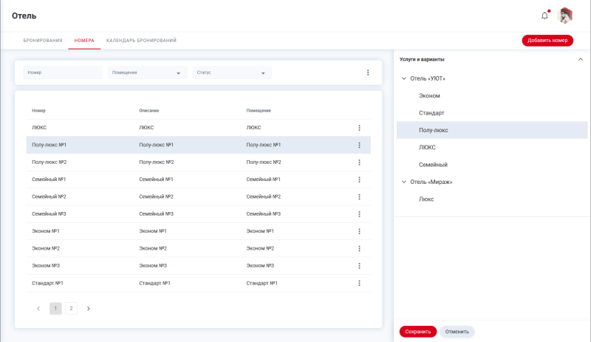Open three-dot menu for Эконом №3 row
The image size is (591, 342).
[359, 266]
